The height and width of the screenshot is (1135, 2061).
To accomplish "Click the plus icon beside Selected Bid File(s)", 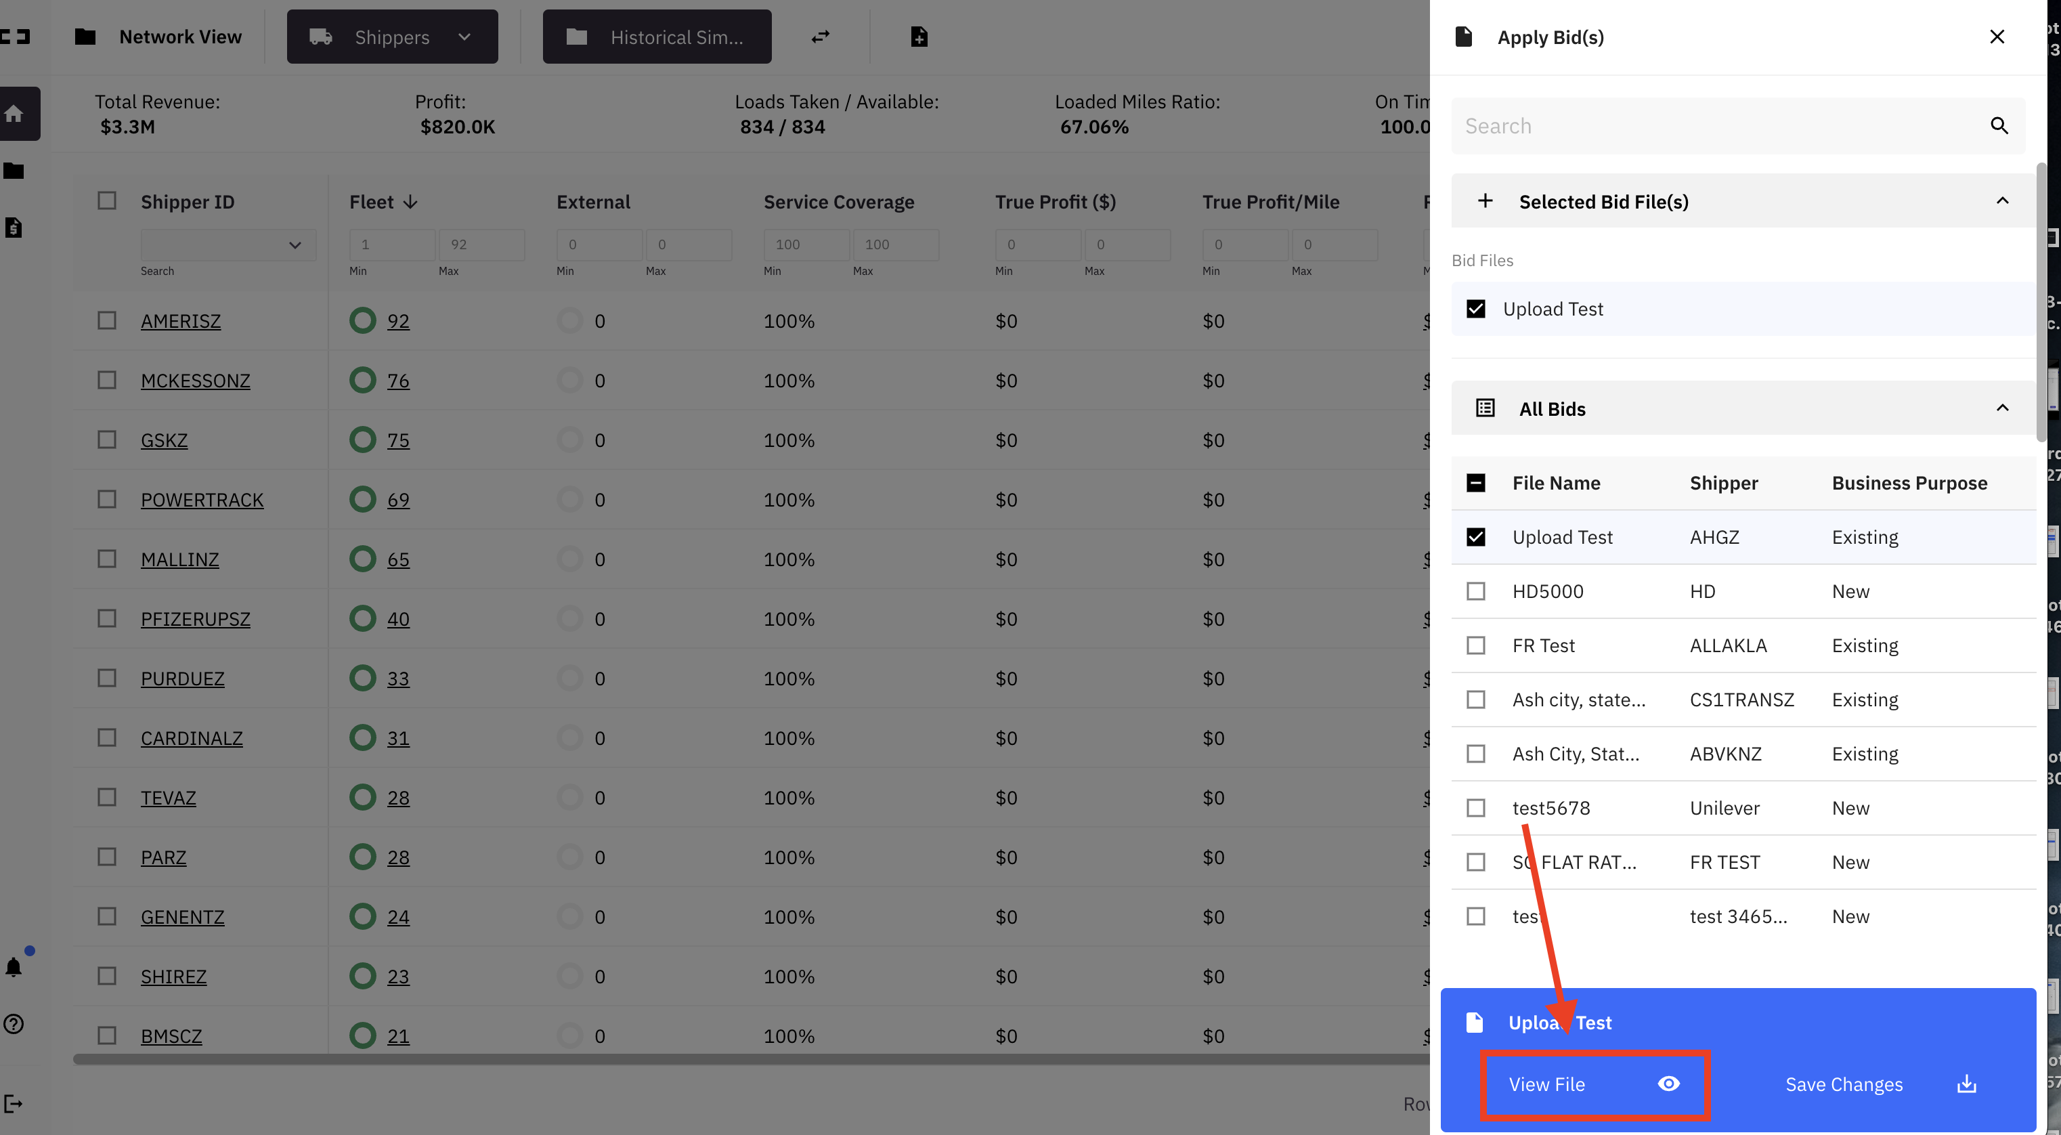I will click(1485, 201).
